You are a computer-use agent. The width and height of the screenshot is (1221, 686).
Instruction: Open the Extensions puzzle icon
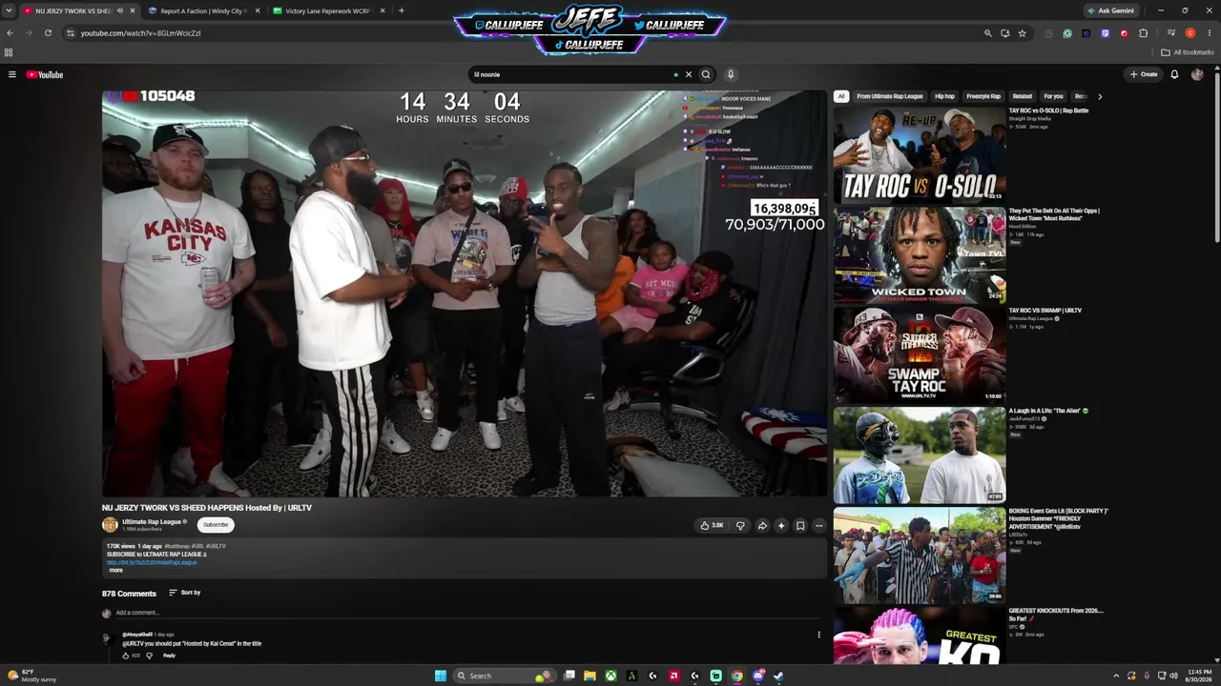(1143, 32)
